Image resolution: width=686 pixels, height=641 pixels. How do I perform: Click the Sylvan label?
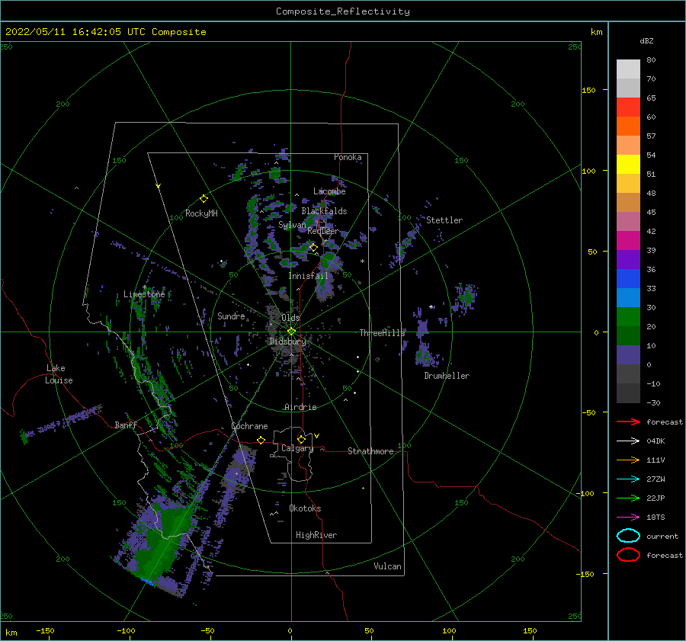(292, 226)
